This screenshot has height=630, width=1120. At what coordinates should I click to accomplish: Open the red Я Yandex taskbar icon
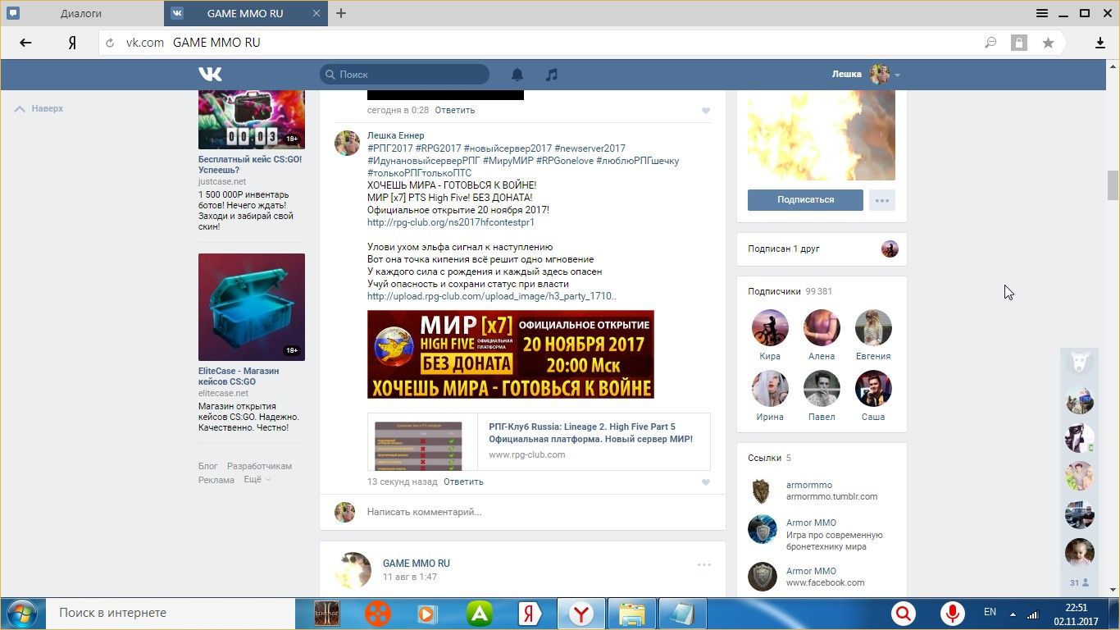(x=530, y=614)
